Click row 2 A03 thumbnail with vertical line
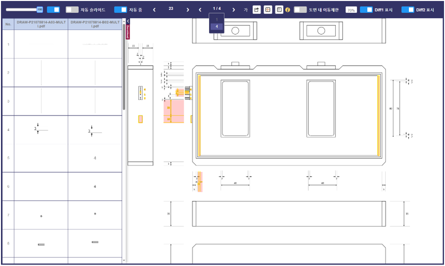 [x=41, y=72]
